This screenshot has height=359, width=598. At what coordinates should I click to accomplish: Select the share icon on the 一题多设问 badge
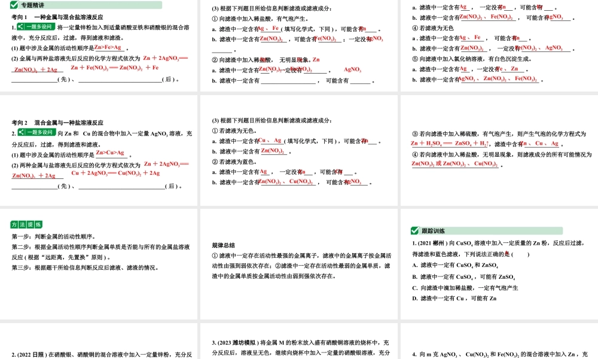20,26
